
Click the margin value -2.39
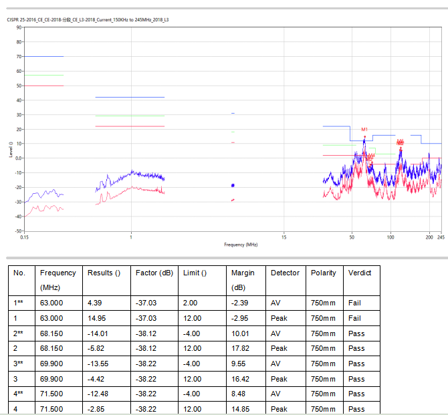(x=239, y=303)
